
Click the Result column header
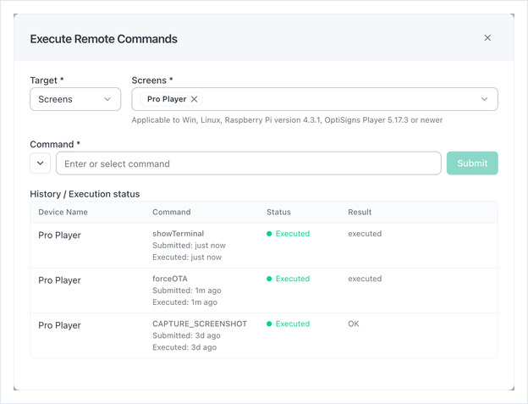click(x=360, y=212)
